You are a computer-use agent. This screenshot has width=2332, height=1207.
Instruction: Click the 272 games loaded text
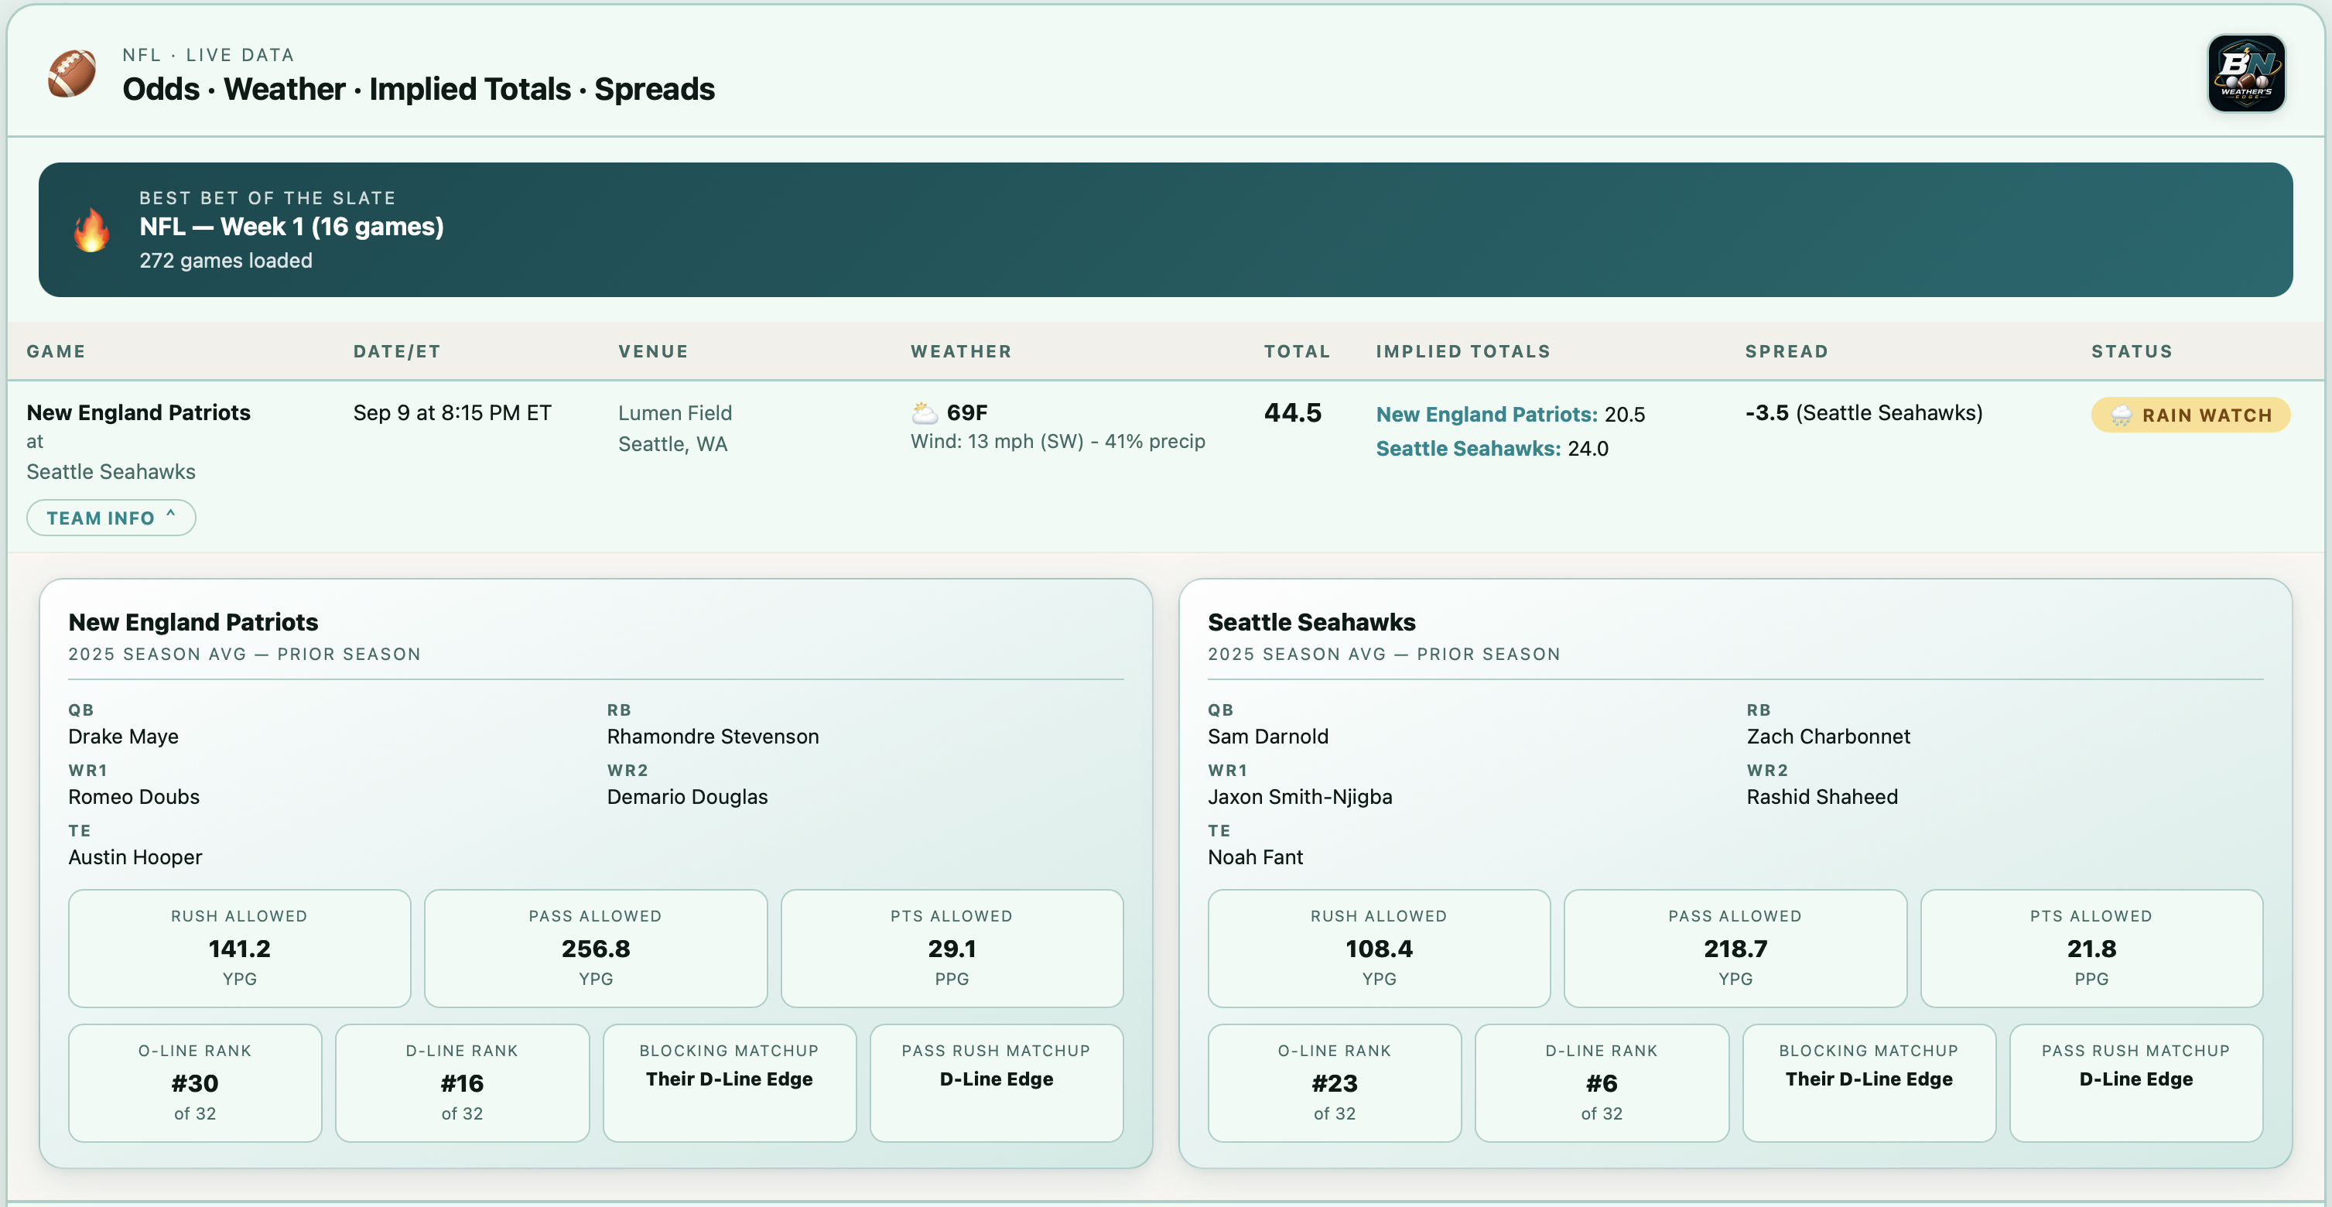(225, 261)
